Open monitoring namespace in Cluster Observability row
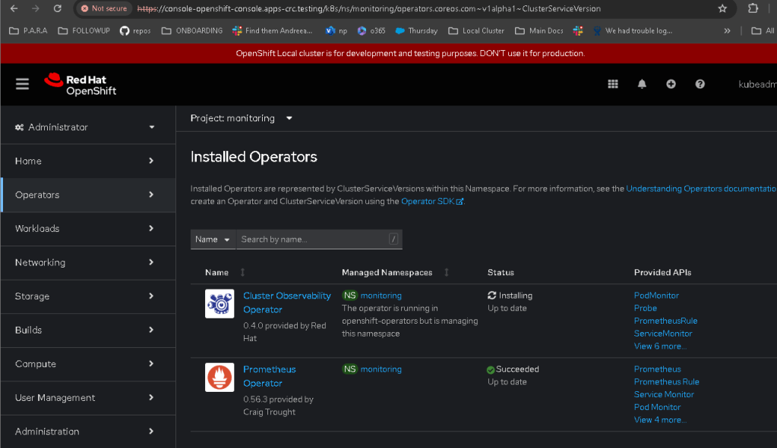Image resolution: width=777 pixels, height=448 pixels. pyautogui.click(x=381, y=295)
